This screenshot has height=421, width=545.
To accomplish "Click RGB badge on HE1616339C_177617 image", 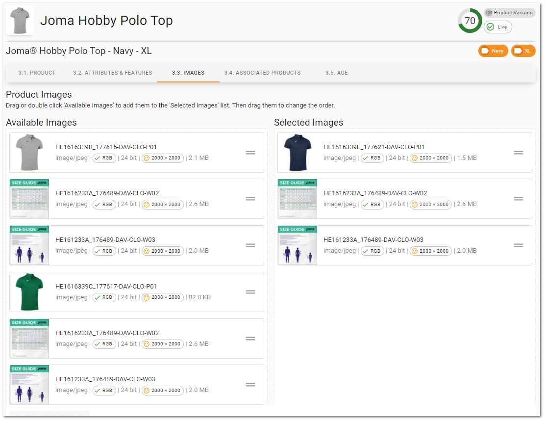I will 104,297.
